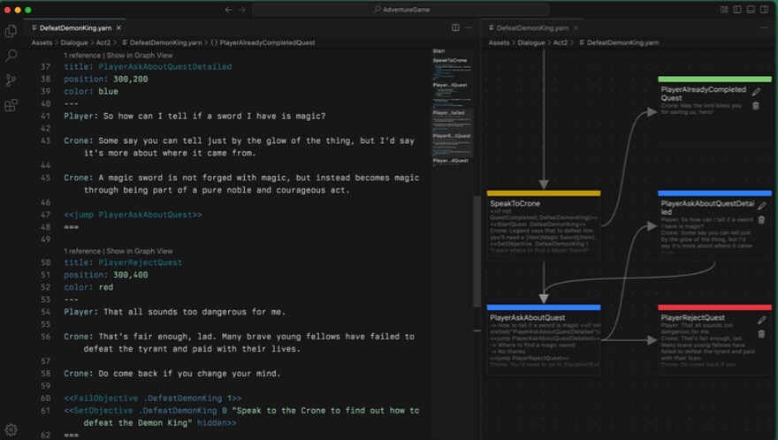Close the left DefeatDemonKing.yarn tab
778x440 pixels.
[x=118, y=27]
